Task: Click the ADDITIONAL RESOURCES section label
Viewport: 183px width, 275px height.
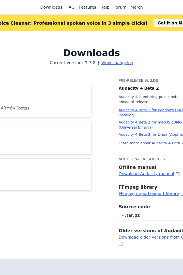Action: click(x=142, y=159)
